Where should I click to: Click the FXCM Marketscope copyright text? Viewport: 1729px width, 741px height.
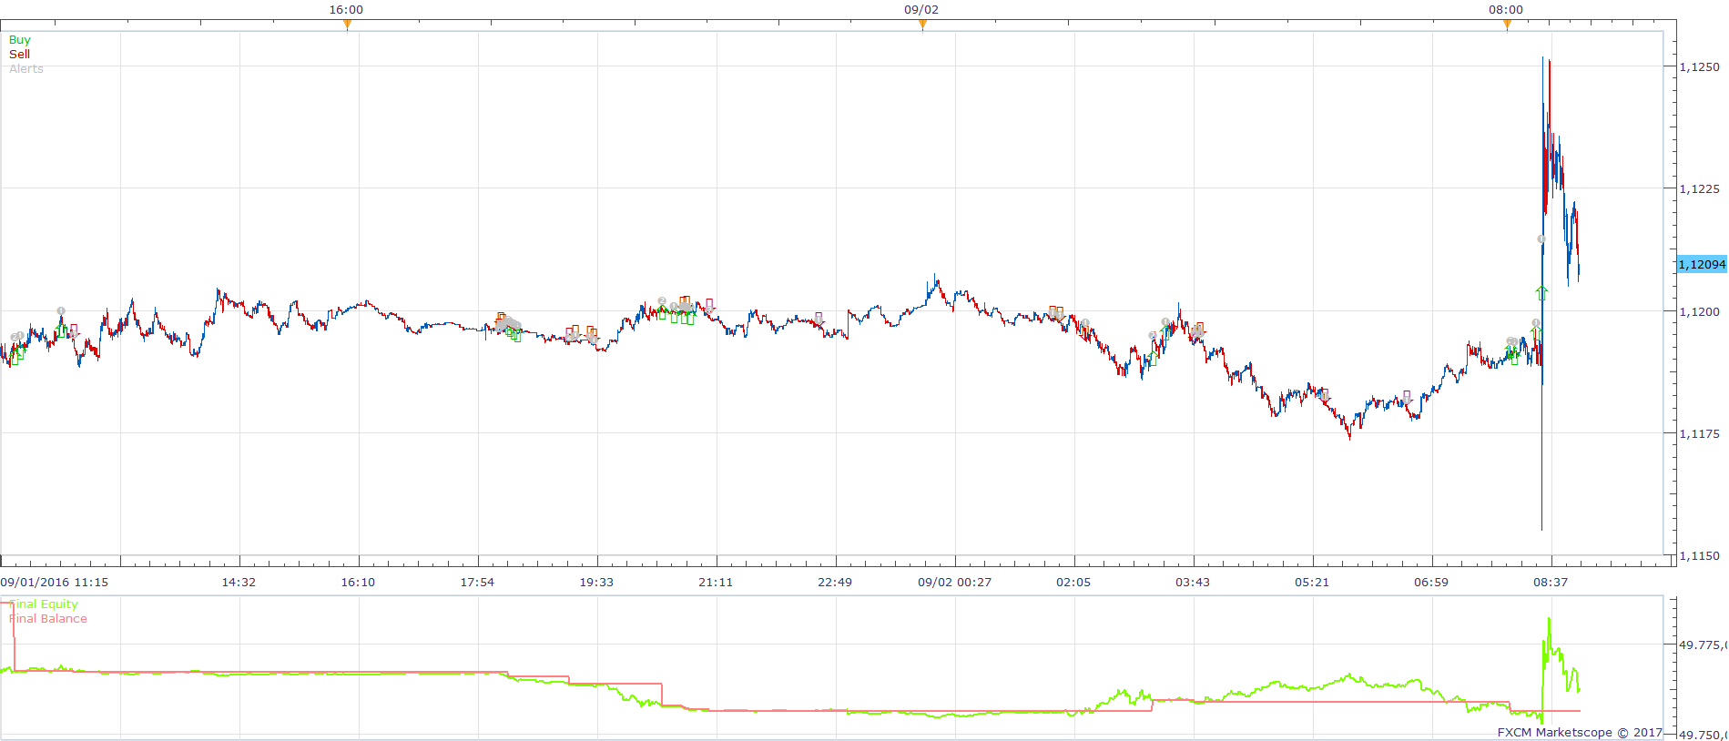tap(1580, 732)
